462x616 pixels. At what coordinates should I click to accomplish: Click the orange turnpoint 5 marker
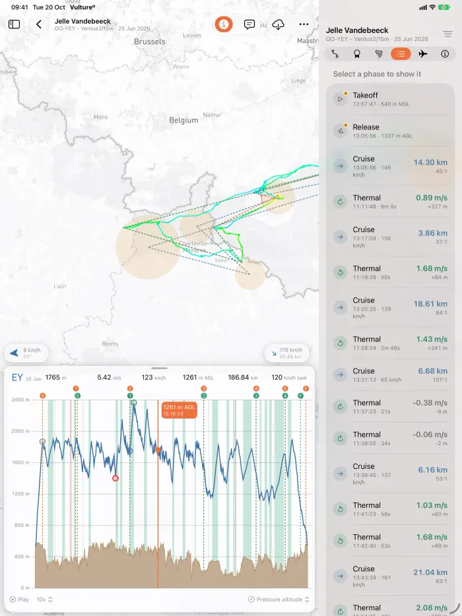click(285, 388)
